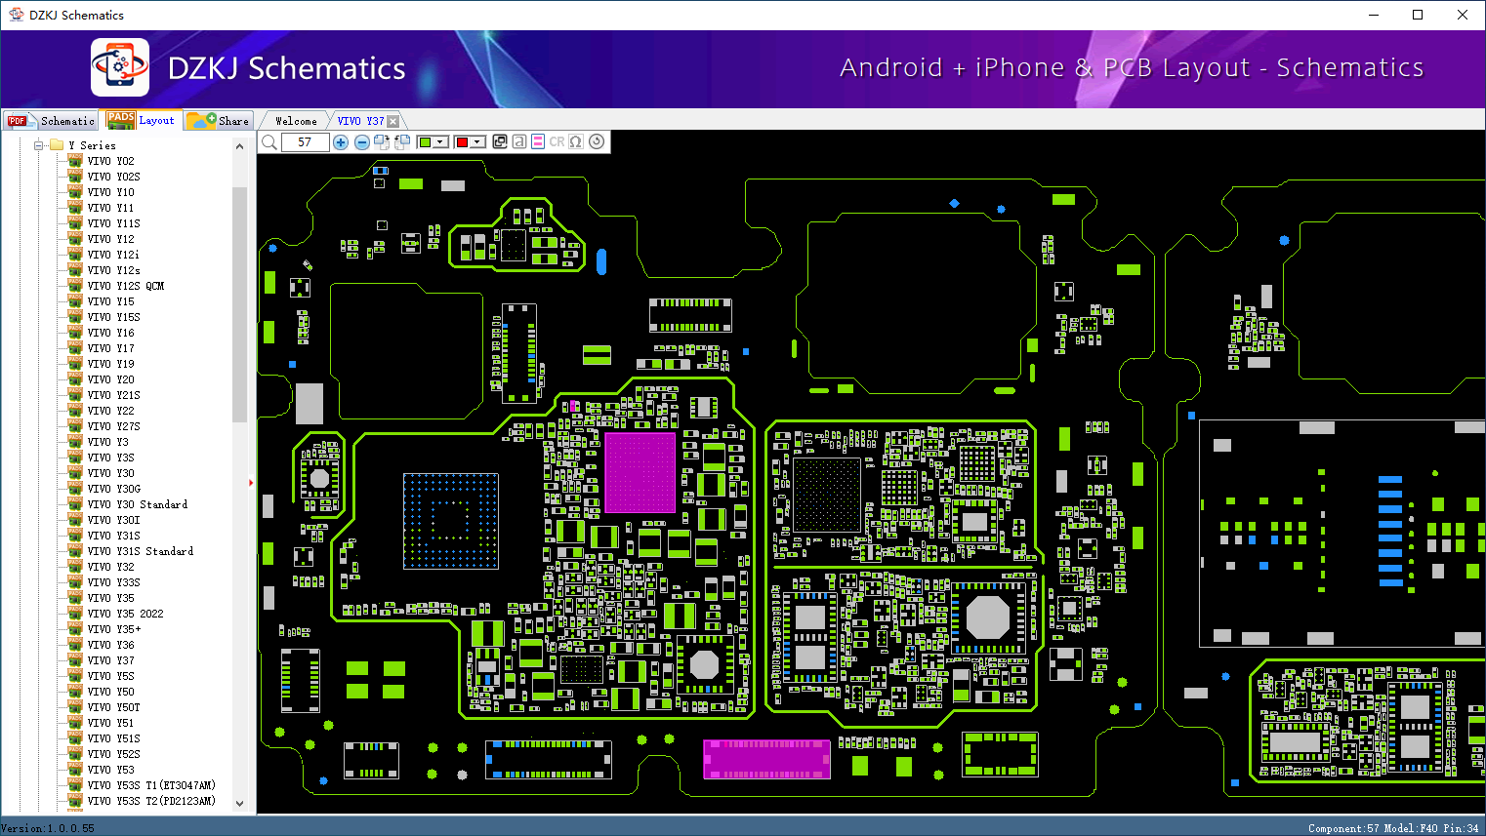Click the blue zoom out minus button
1486x836 pixels.
point(362,142)
